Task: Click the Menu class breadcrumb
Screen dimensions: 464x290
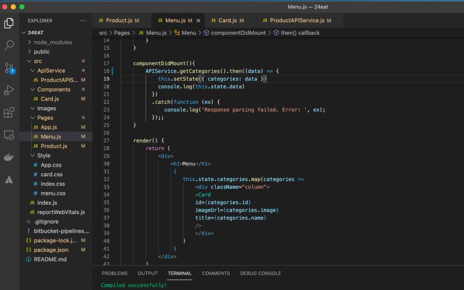Action: [185, 33]
